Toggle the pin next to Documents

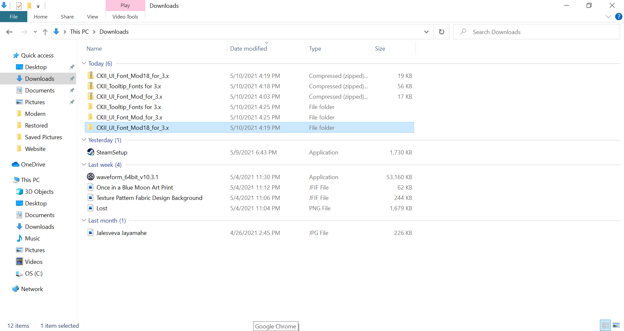[x=72, y=91]
